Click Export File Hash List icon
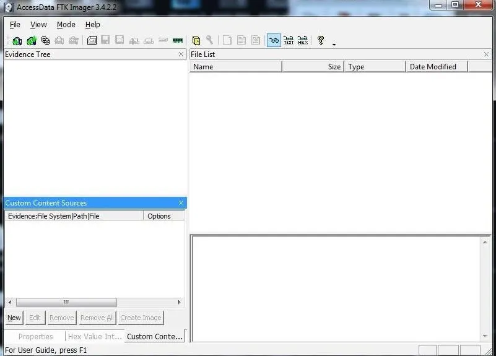The height and width of the screenshot is (356, 496). [241, 40]
